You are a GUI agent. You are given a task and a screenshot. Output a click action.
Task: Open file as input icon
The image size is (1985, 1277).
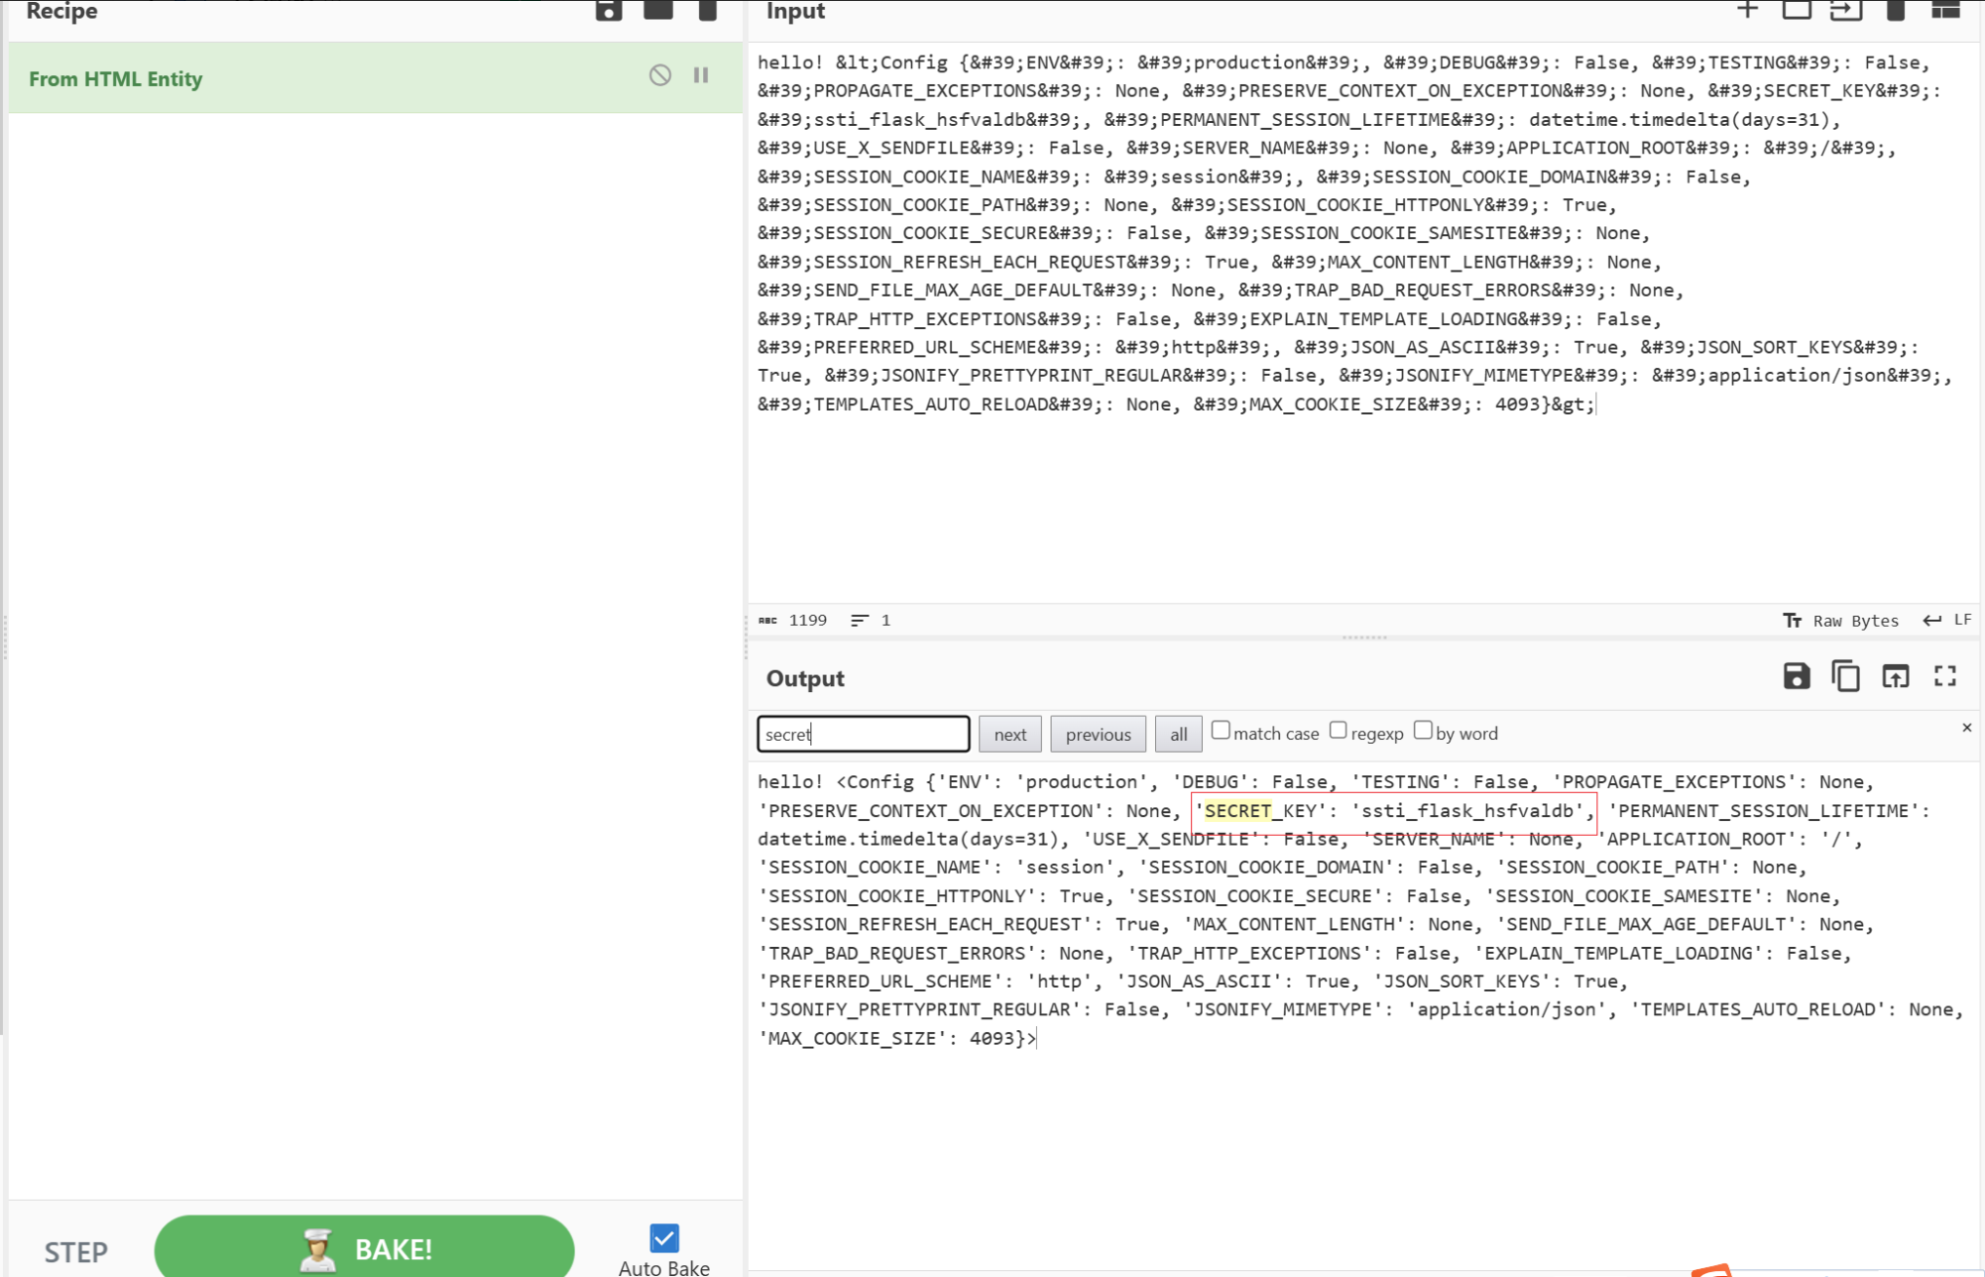click(1845, 10)
